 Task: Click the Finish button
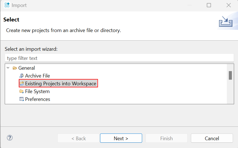(x=166, y=138)
